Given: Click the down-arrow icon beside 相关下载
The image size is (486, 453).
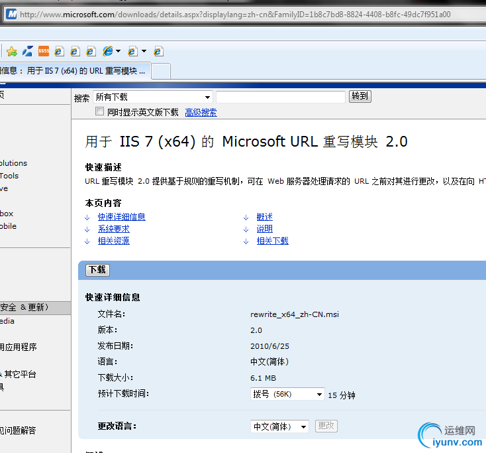Looking at the screenshot, I should tap(246, 241).
